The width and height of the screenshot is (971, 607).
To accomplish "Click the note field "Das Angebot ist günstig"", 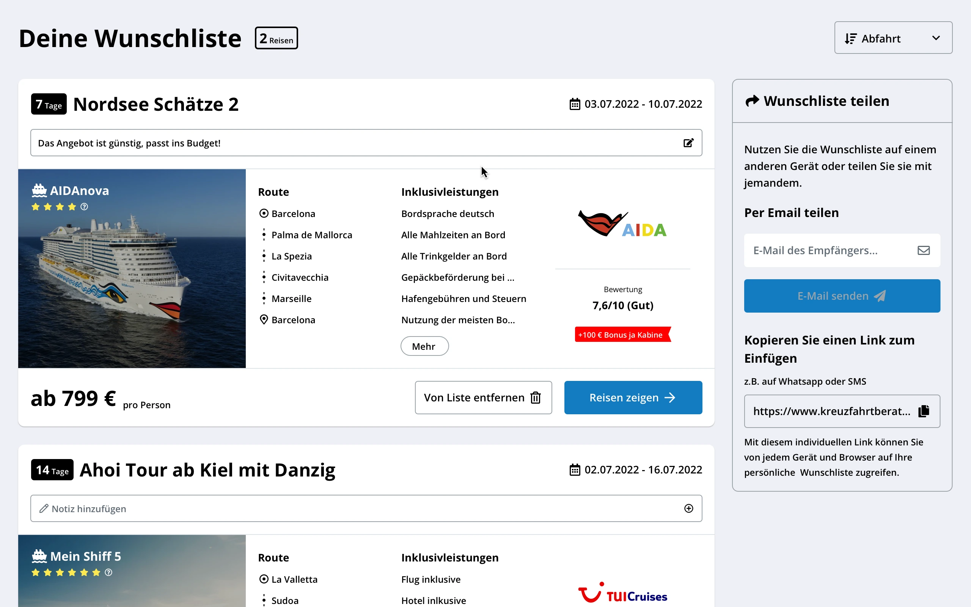I will pos(366,143).
